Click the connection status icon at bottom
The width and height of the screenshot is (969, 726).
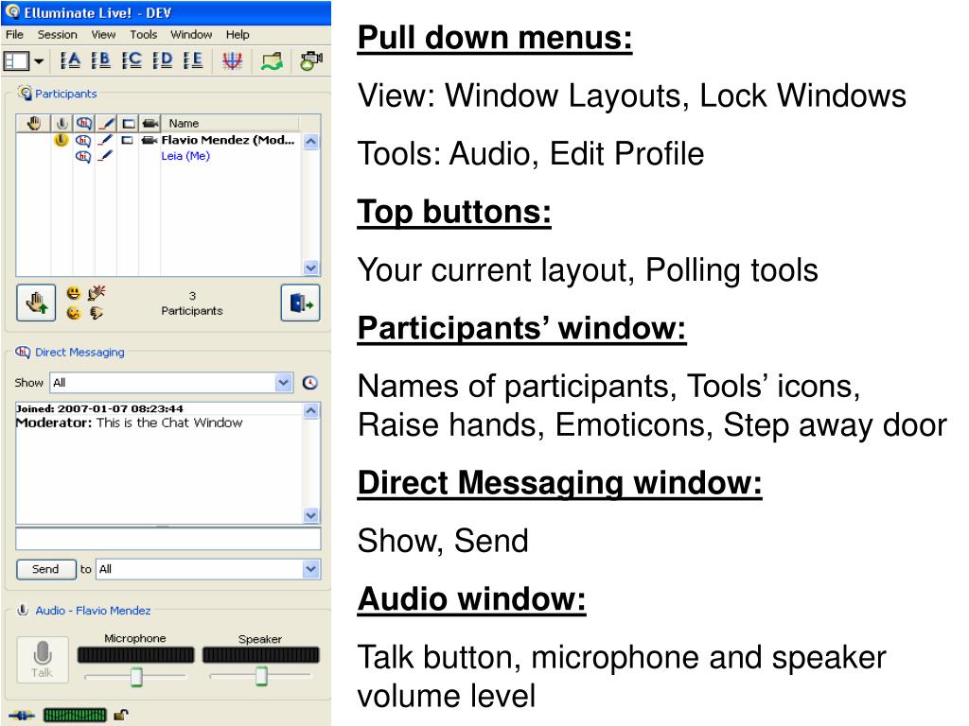22,716
